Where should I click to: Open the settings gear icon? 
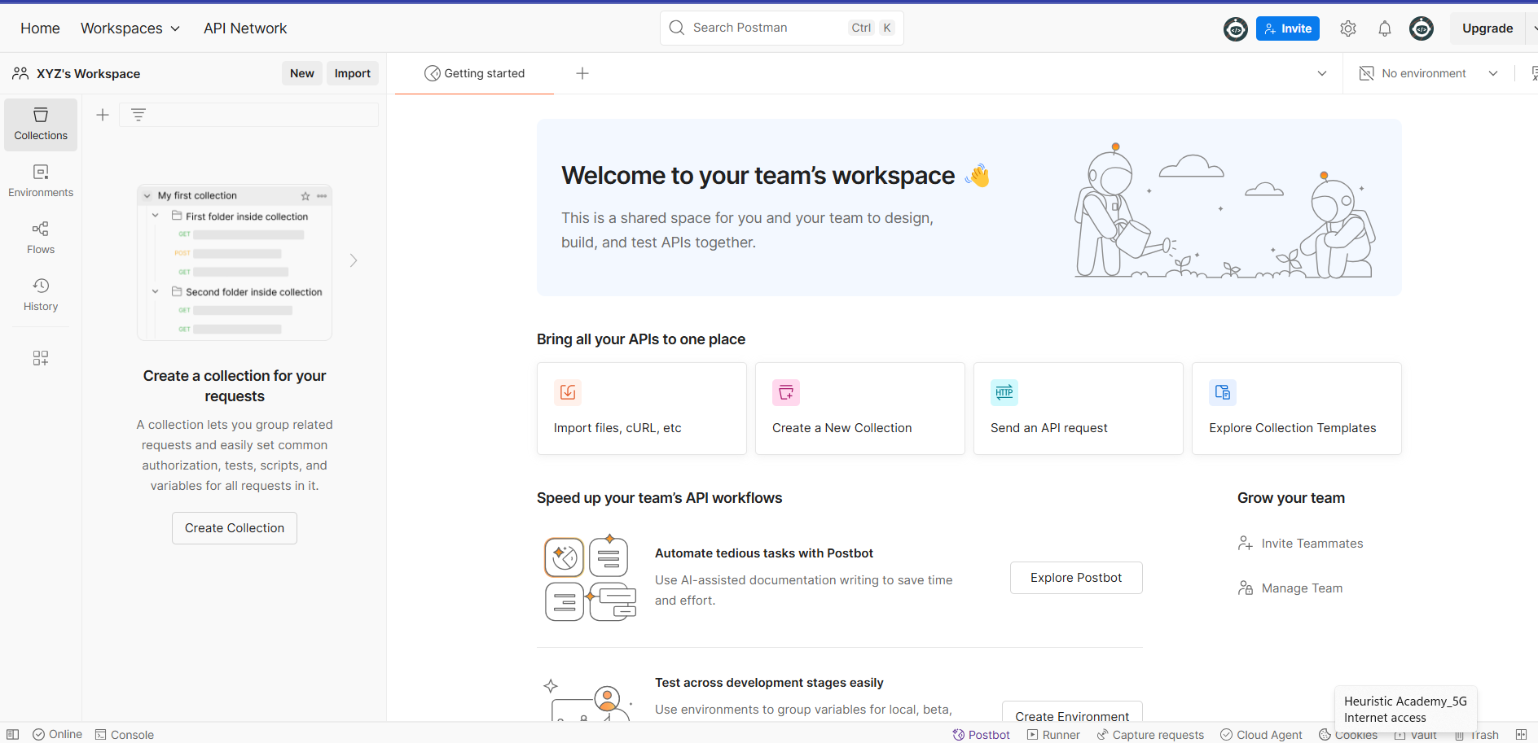point(1348,28)
